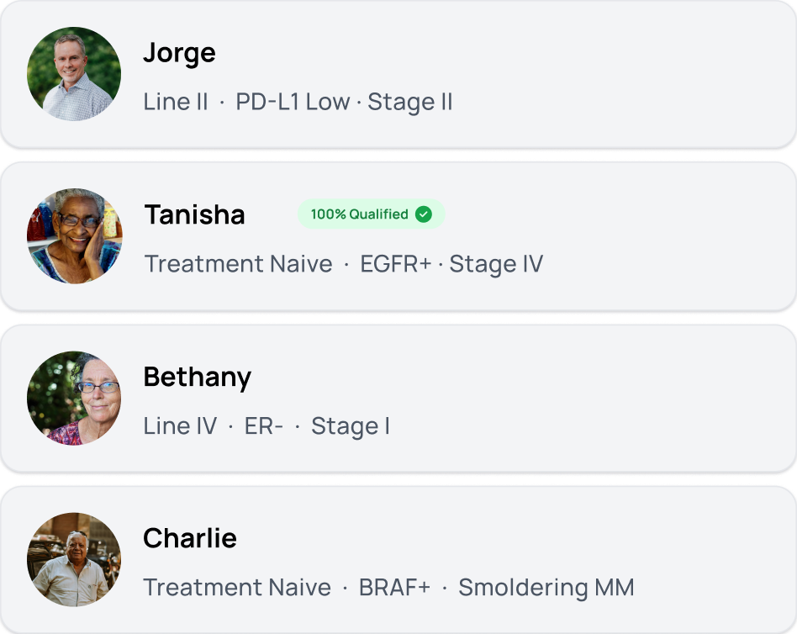Select Bethany's name
The image size is (797, 634).
tap(197, 377)
